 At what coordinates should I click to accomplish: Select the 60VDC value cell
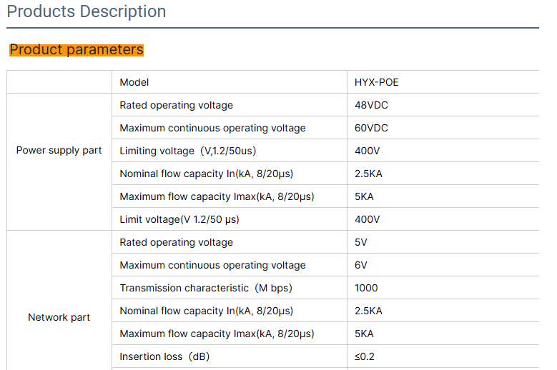coord(372,128)
